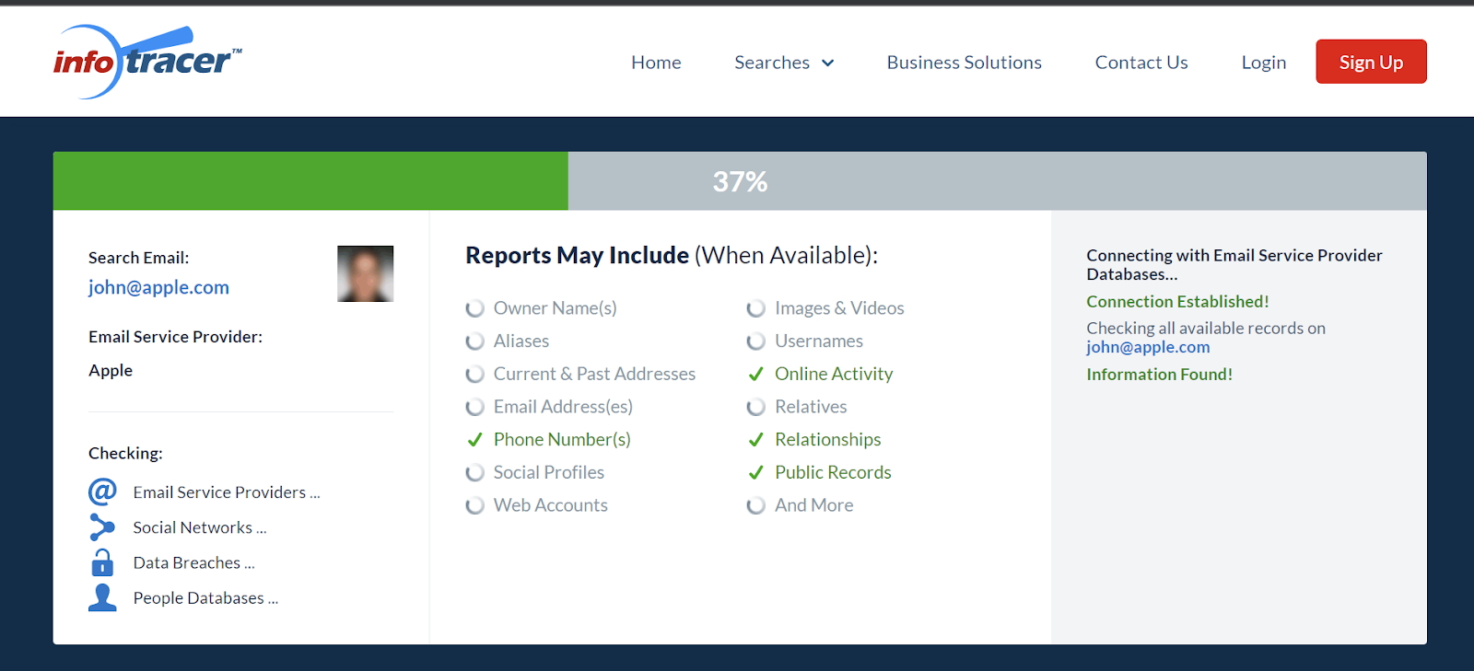This screenshot has height=671, width=1474.
Task: Click the Connection Established! message
Action: click(1177, 302)
